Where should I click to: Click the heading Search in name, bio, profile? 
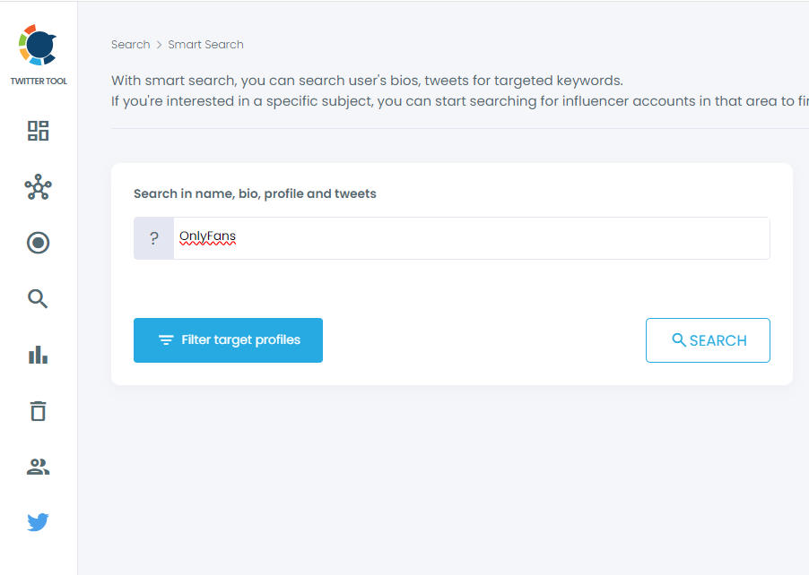(254, 193)
